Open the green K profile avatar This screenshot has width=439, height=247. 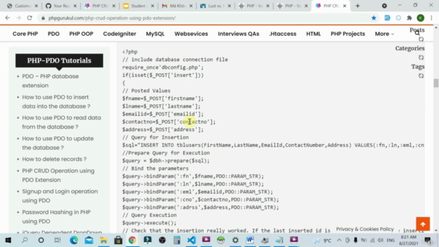[420, 18]
